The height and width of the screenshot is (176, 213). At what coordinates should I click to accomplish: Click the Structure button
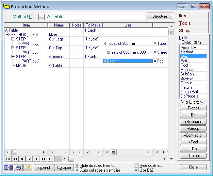(160, 16)
